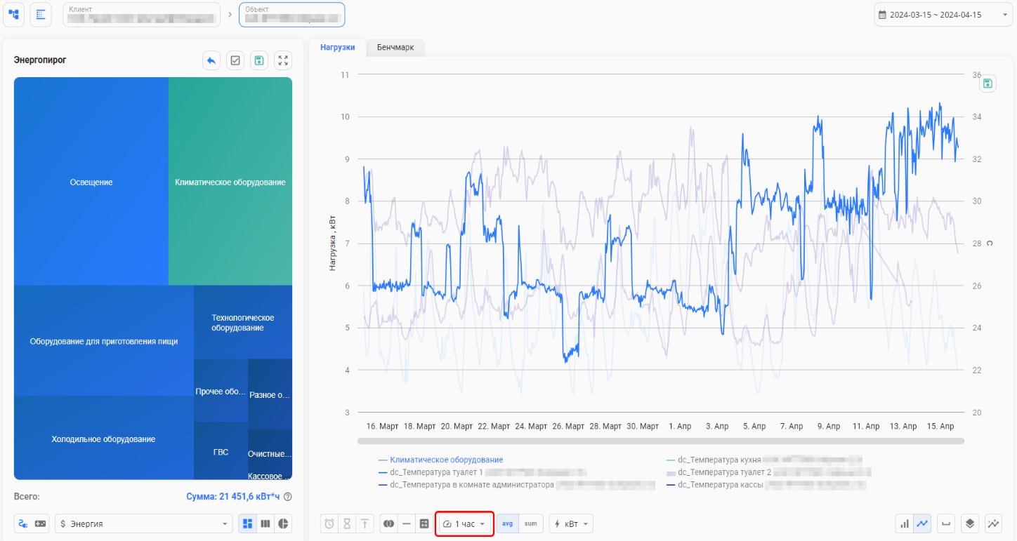
Task: Click the Энергопирог panel title
Action: pyautogui.click(x=40, y=60)
